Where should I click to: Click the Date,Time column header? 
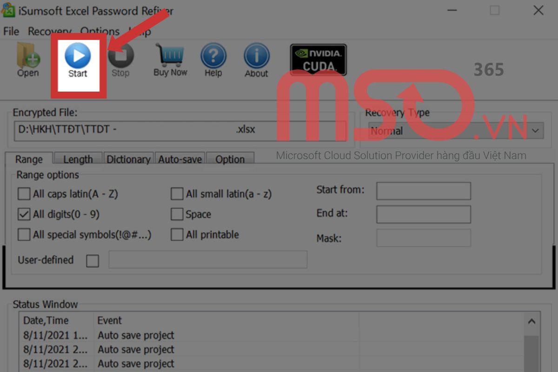click(x=46, y=320)
